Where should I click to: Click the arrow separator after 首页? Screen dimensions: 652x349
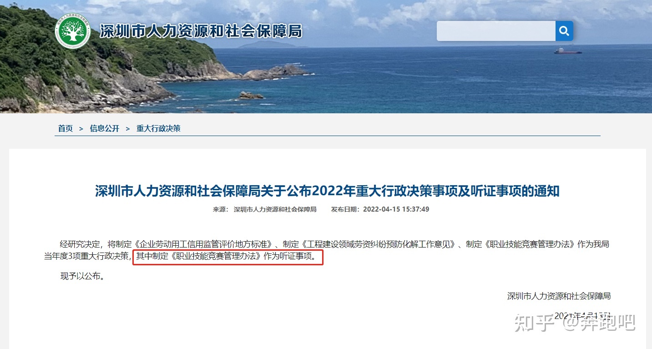click(81, 129)
